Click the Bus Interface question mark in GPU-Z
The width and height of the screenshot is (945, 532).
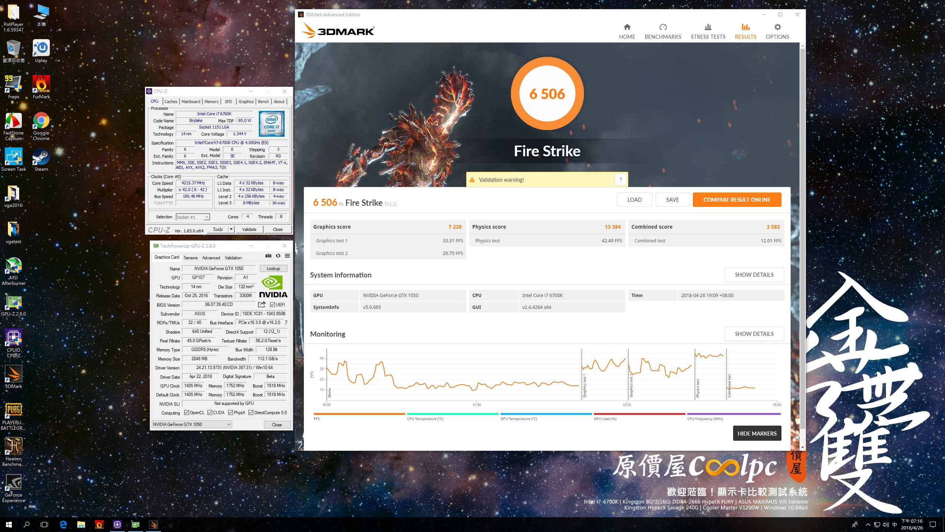(286, 323)
